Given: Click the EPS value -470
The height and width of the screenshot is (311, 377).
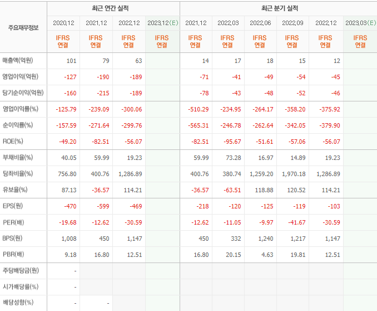Looking at the screenshot, I should (70, 206).
